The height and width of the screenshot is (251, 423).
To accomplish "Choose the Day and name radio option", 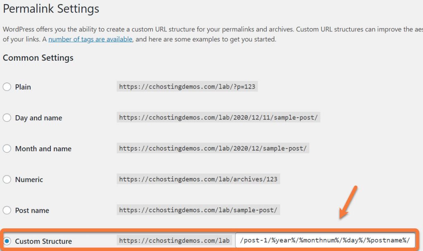I will (7, 118).
